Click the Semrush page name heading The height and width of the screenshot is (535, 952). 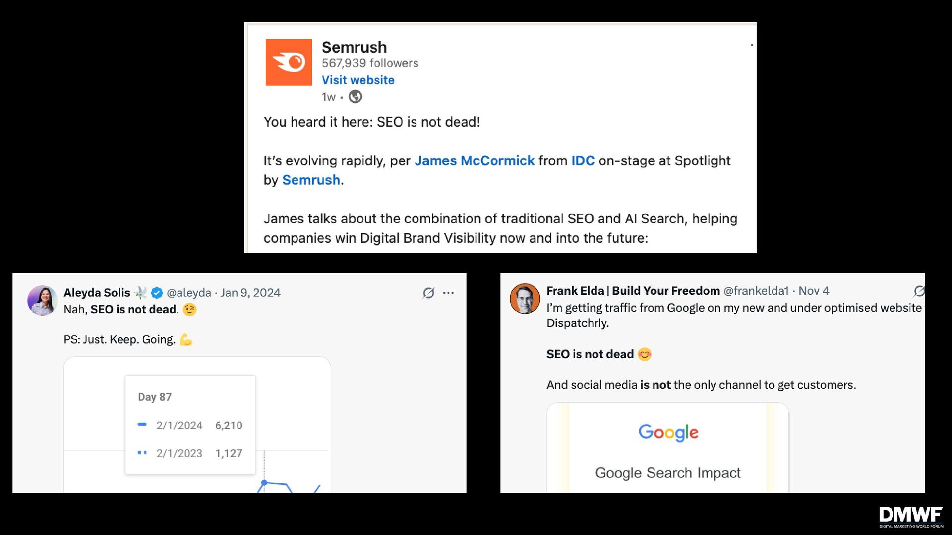point(354,47)
